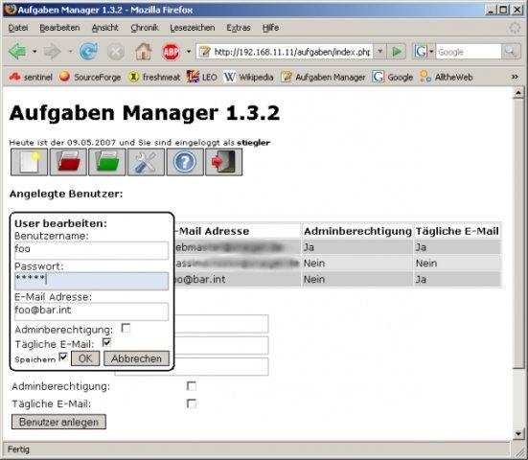
Task: Click the Passwort field
Action: pyautogui.click(x=91, y=281)
